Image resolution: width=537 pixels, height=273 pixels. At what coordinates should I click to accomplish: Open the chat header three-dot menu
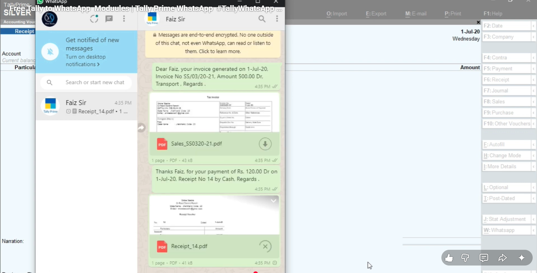point(277,19)
